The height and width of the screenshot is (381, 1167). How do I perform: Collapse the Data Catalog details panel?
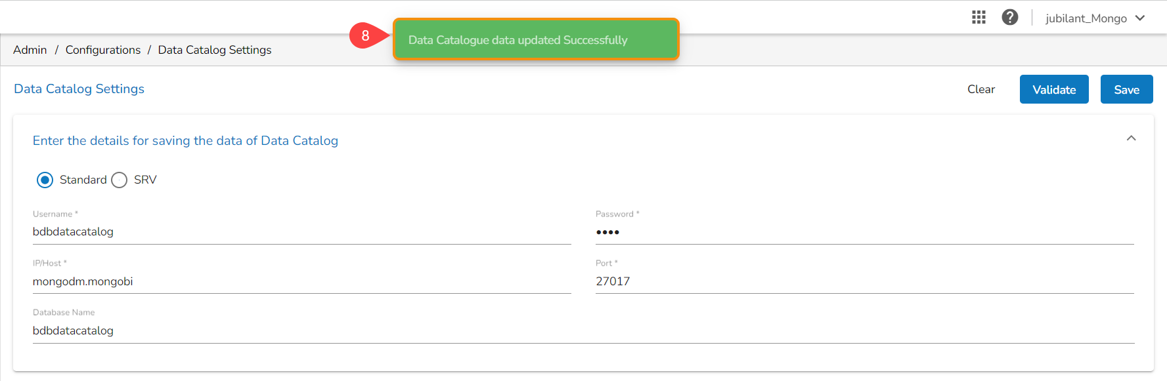[1131, 138]
